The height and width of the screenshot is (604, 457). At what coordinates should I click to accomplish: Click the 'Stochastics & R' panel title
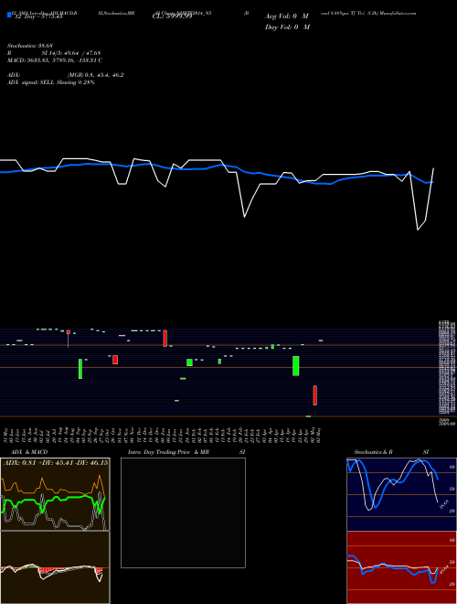[x=374, y=452]
